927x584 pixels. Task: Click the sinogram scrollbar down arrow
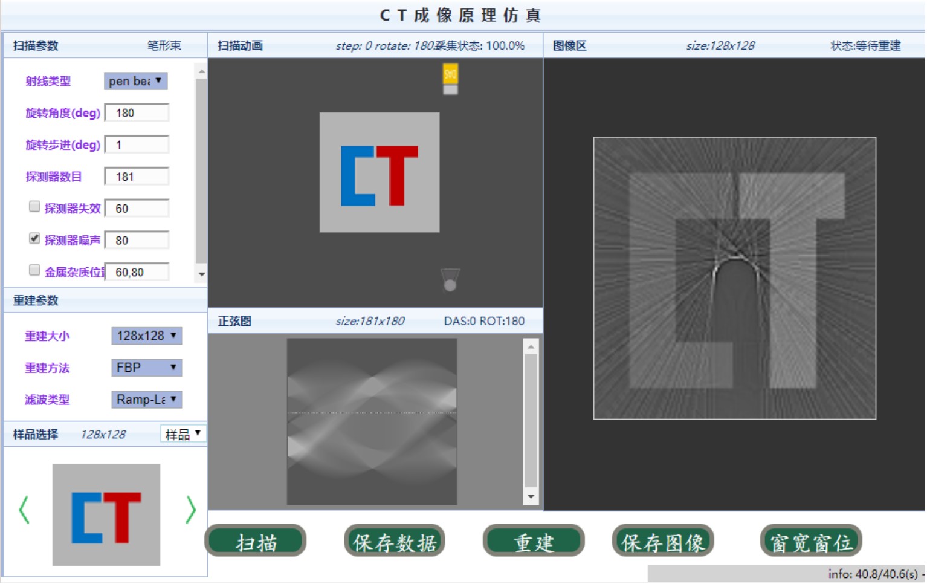(531, 497)
